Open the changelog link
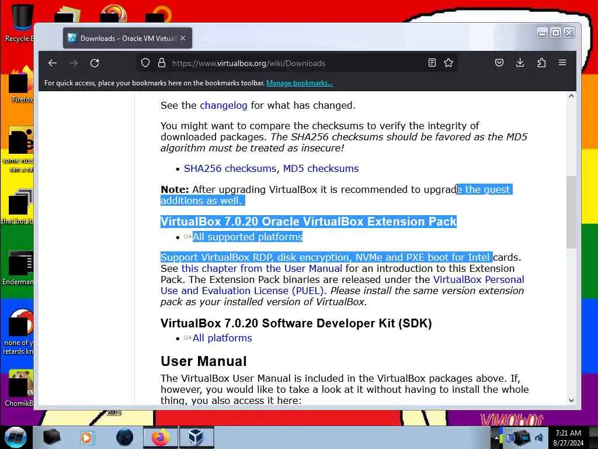 pyautogui.click(x=224, y=105)
